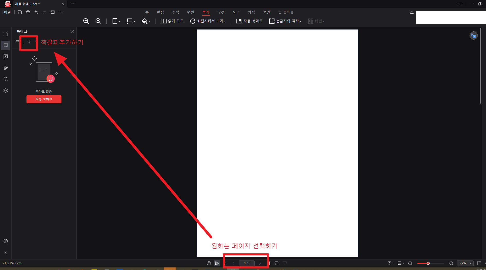486x270 pixels.
Task: Select the hand tool in bottom bar
Action: point(209,263)
